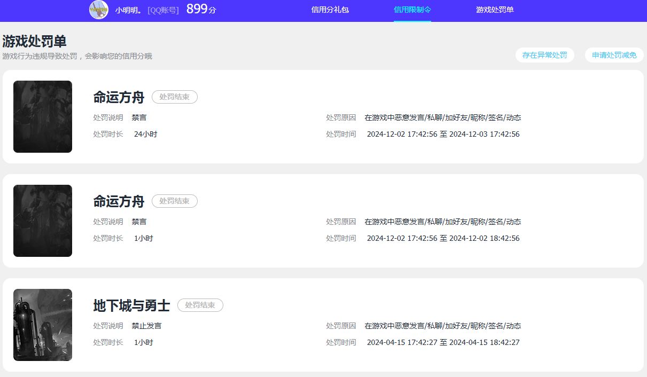Click the 申请处罚减免 button
Image resolution: width=647 pixels, height=377 pixels.
coord(614,54)
